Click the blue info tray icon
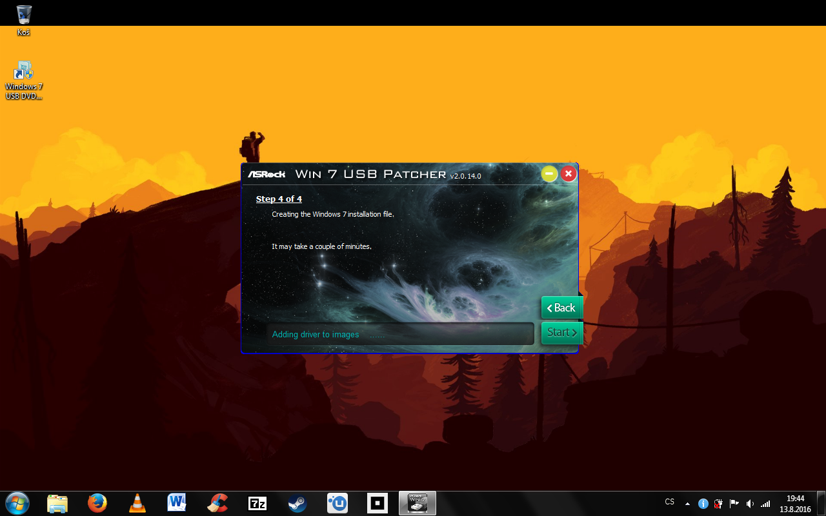 click(x=703, y=504)
